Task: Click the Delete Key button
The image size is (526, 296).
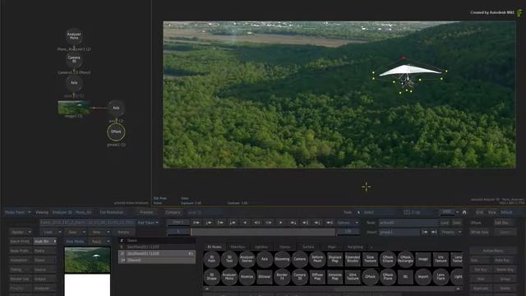Action: 505,270
